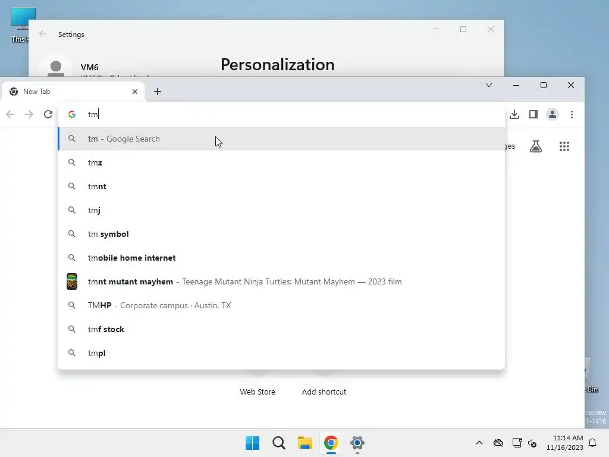Click the muted volume tray icon

click(x=532, y=443)
